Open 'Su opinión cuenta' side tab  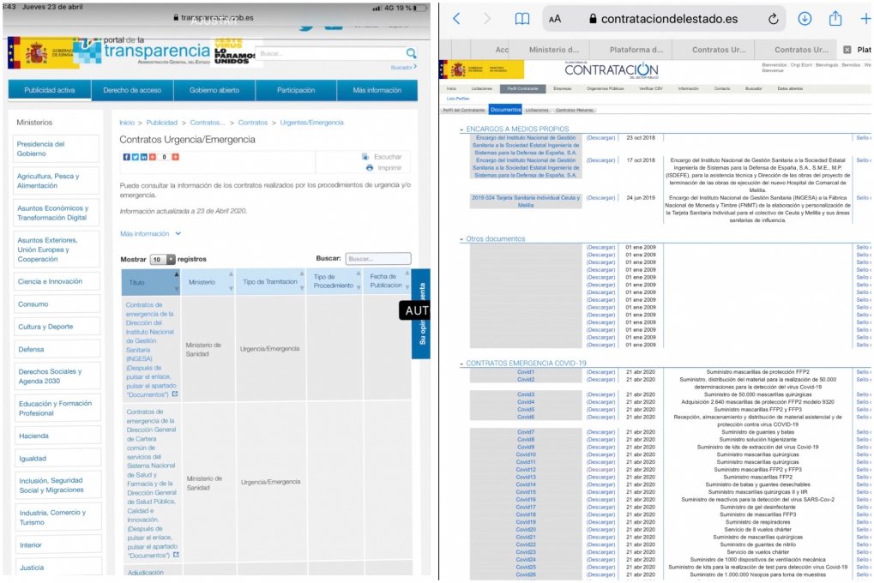pos(421,314)
